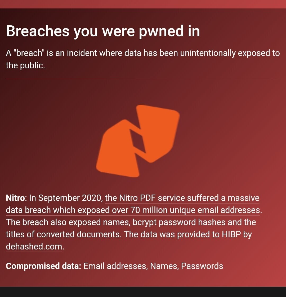Click the quoted word "breach" in the subtitle
286x297 pixels.
click(x=29, y=53)
